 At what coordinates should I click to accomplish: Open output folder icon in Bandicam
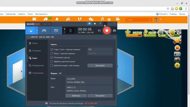[95, 23]
